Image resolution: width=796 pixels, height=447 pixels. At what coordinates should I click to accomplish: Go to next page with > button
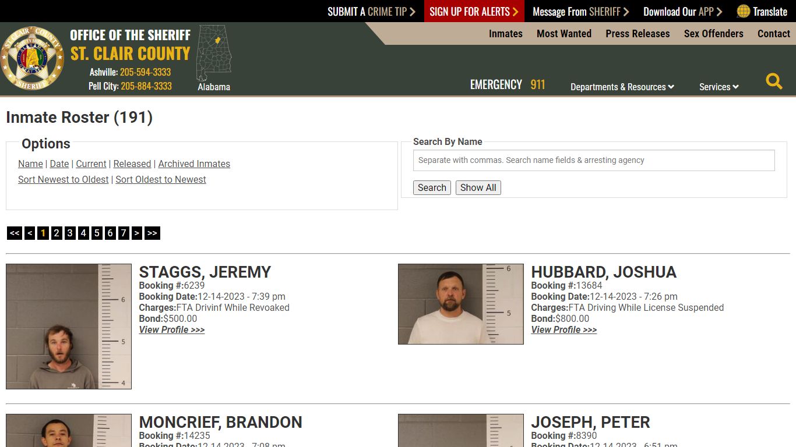137,233
